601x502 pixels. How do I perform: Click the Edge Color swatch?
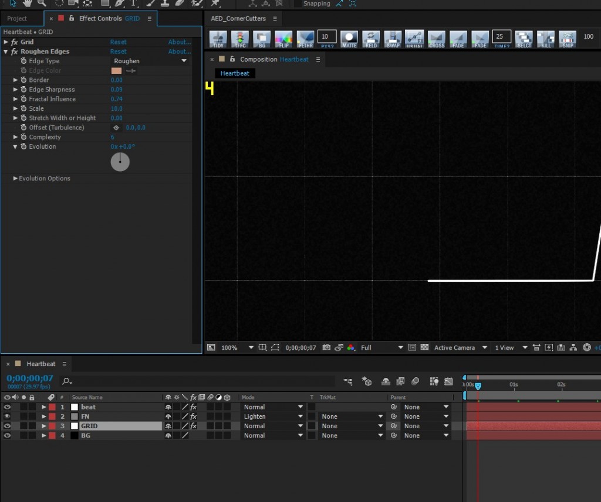click(x=116, y=71)
